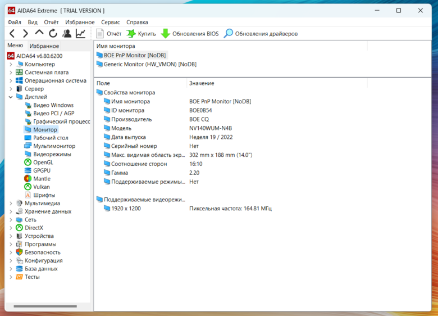The width and height of the screenshot is (438, 316).
Task: Click the Безопасность shield icon
Action: click(19, 252)
